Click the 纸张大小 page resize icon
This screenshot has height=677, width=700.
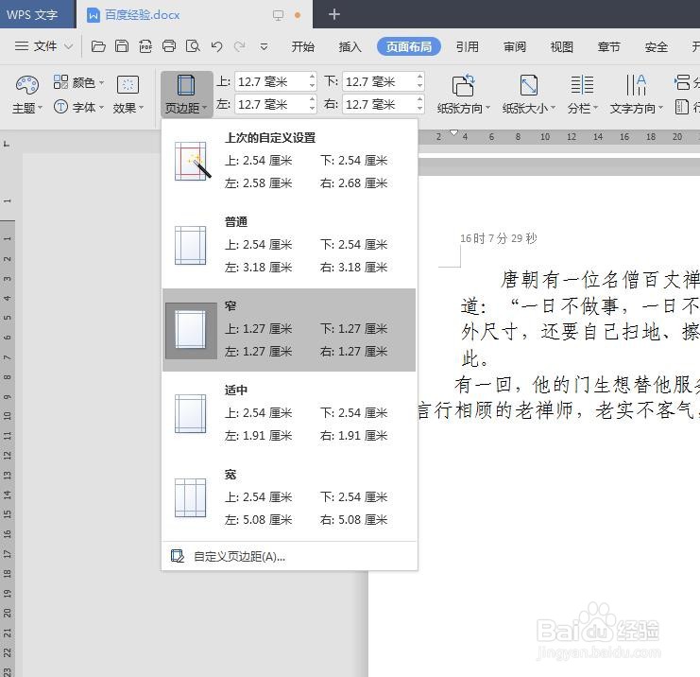pos(529,85)
